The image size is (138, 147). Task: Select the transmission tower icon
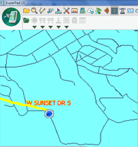coord(123,11)
